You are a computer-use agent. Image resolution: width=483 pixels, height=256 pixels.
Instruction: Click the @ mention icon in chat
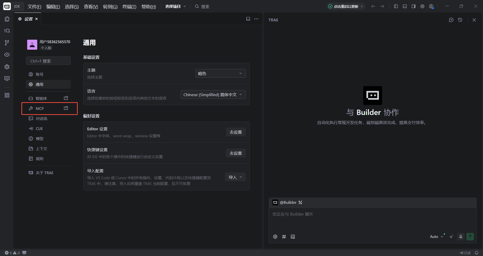click(275, 237)
